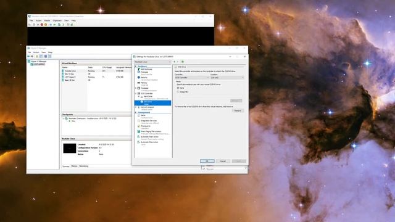Image resolution: width=395 pixels, height=222 pixels.
Task: Click Back arrow in Hyper-V Manager toolbar
Action: (x=28, y=56)
